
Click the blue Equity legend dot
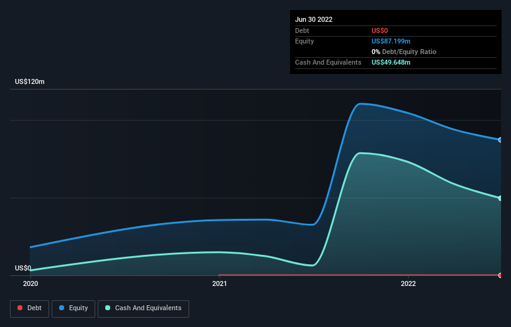[62, 308]
